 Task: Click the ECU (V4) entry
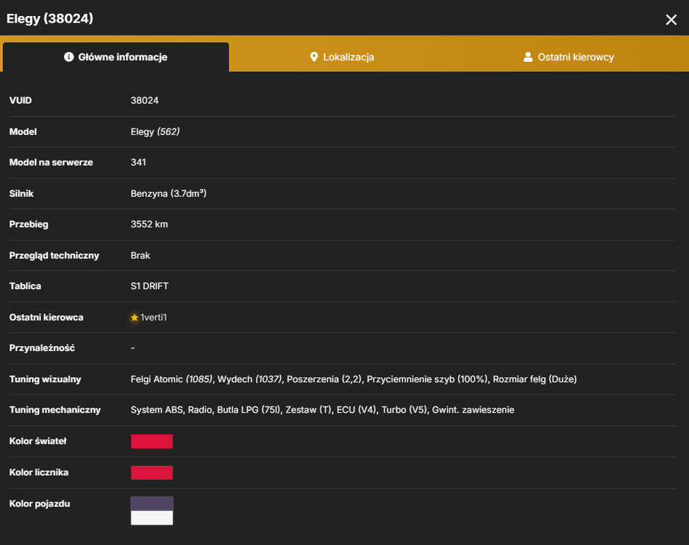356,410
